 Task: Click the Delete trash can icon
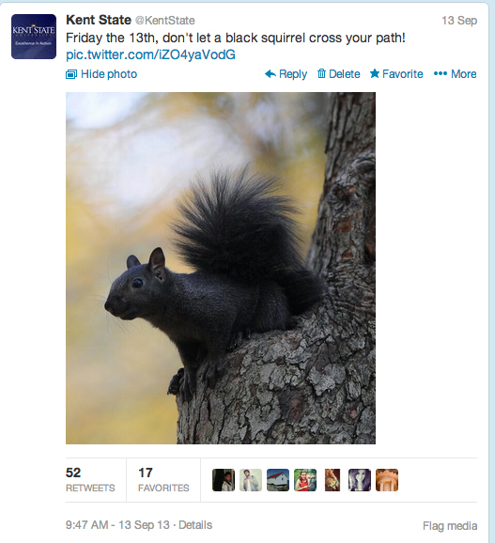tap(321, 73)
